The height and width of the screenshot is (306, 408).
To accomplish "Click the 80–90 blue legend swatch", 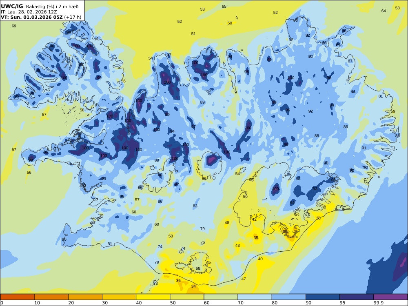I will [x=289, y=297].
